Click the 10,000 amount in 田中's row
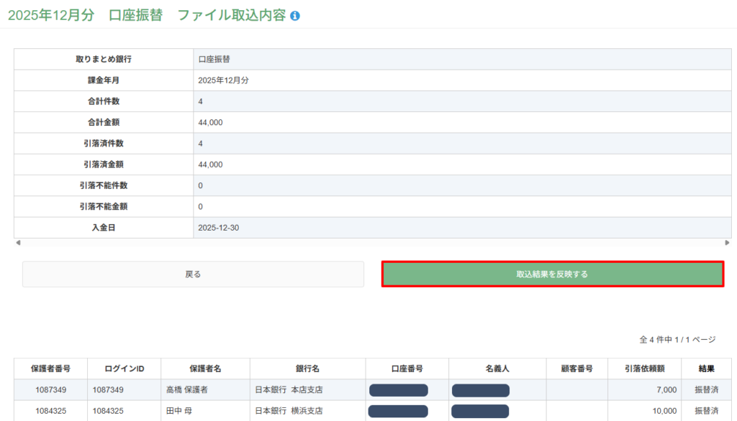The image size is (737, 421). click(664, 411)
